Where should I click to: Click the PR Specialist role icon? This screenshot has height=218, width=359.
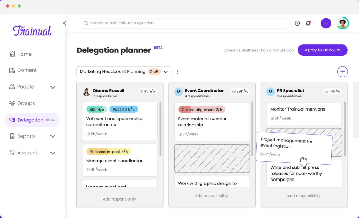click(271, 92)
